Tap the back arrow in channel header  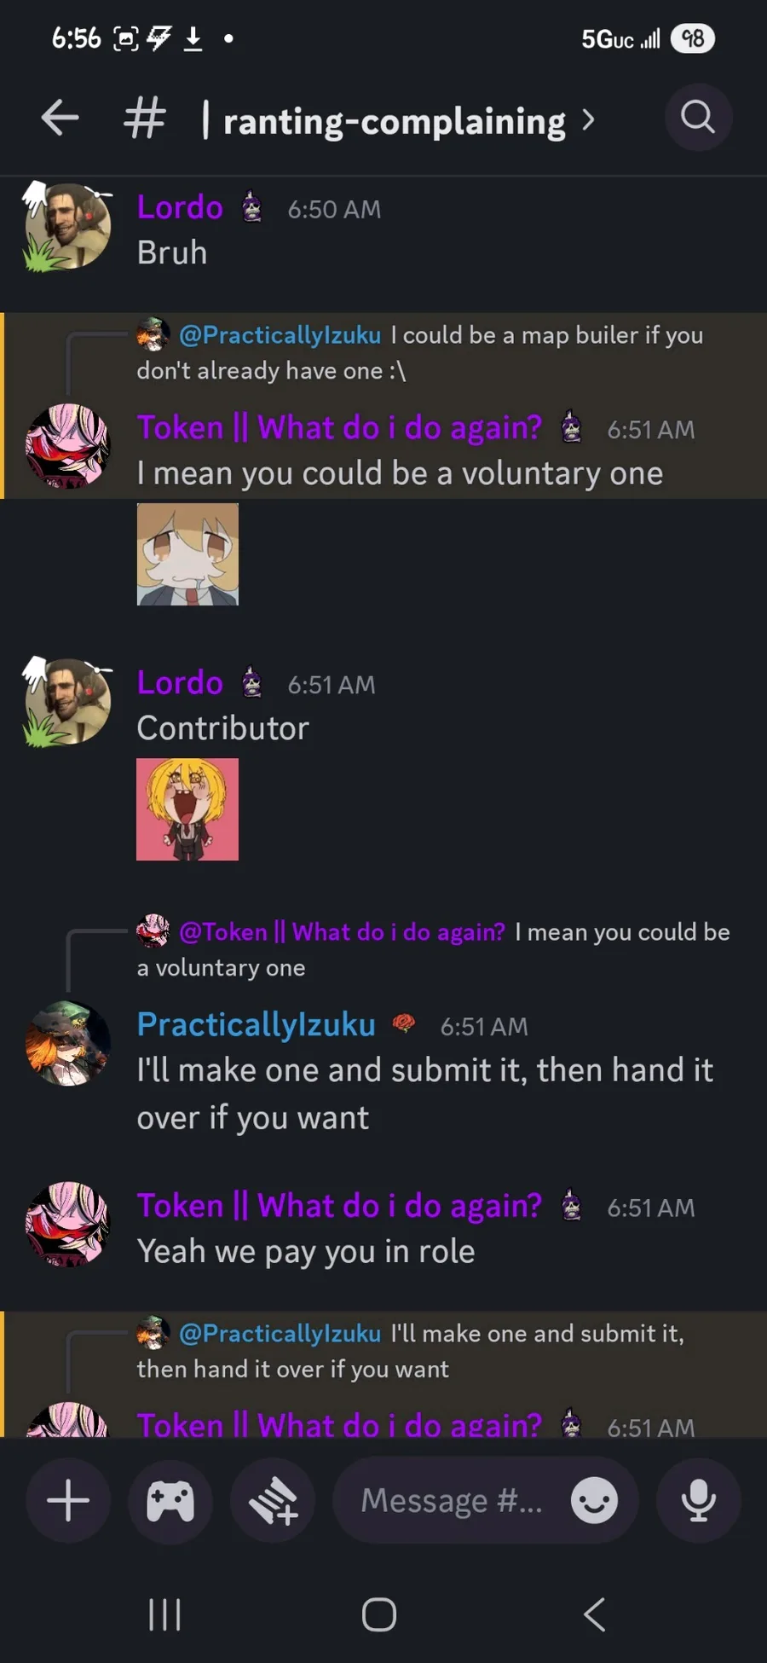click(60, 118)
